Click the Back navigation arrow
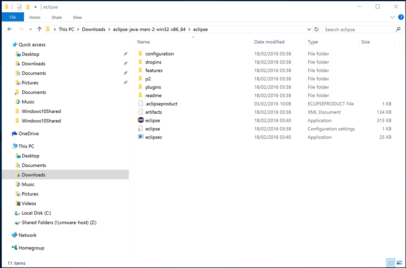The image size is (406, 268). (10, 29)
